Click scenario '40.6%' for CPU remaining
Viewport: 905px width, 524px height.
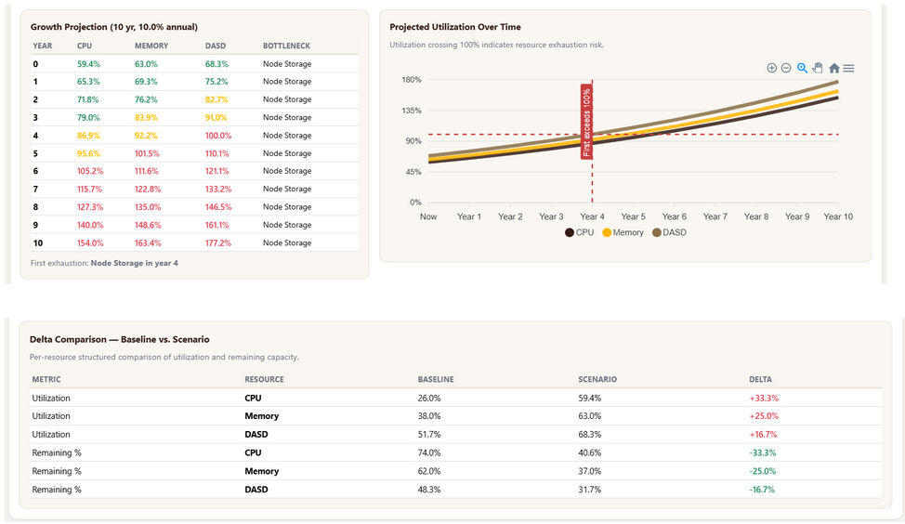[x=590, y=453]
